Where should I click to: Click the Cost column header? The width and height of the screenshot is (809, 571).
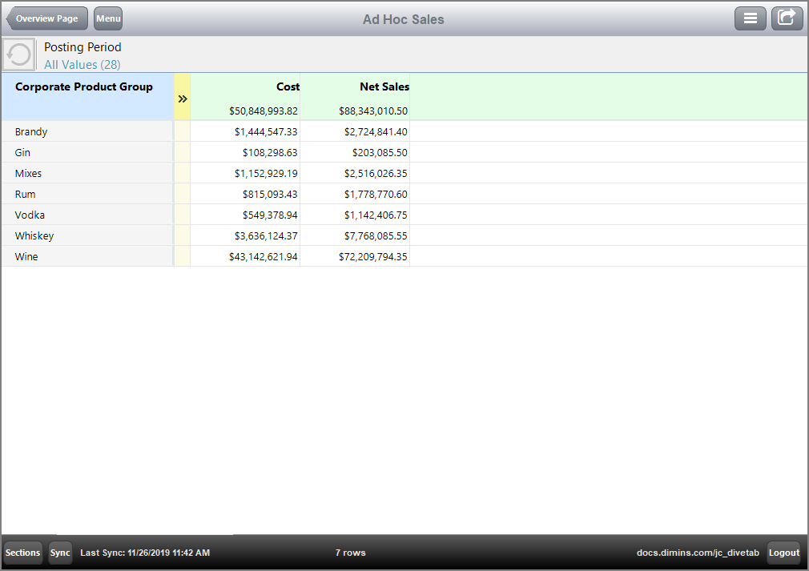(x=288, y=86)
